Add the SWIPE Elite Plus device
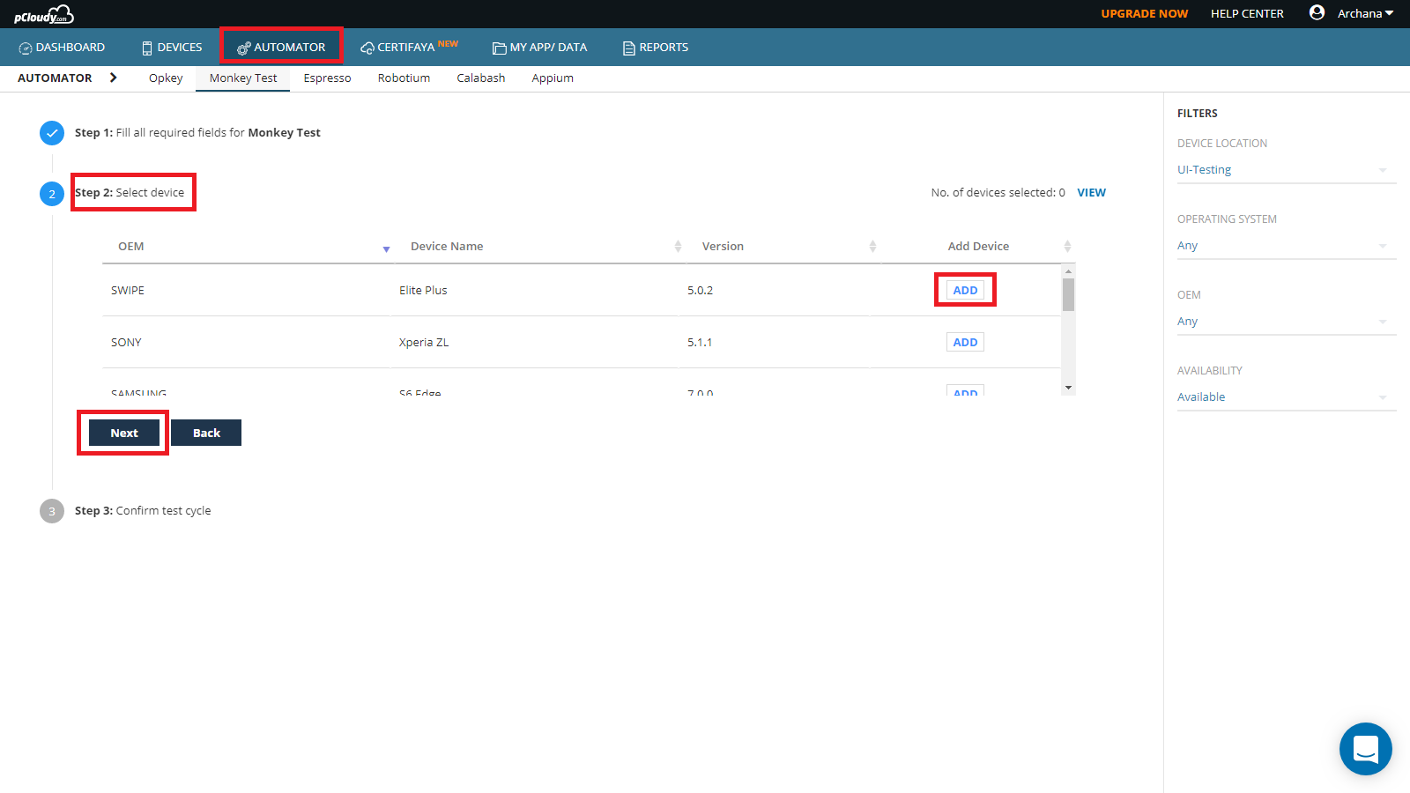The height and width of the screenshot is (793, 1410). (965, 290)
